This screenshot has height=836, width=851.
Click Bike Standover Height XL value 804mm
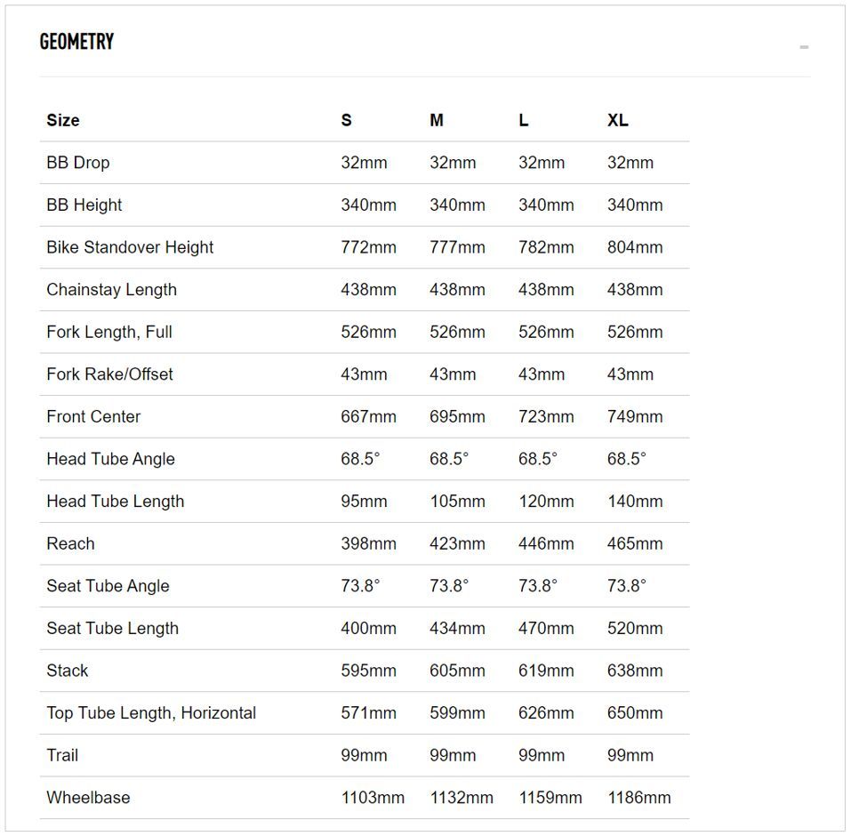pos(635,247)
